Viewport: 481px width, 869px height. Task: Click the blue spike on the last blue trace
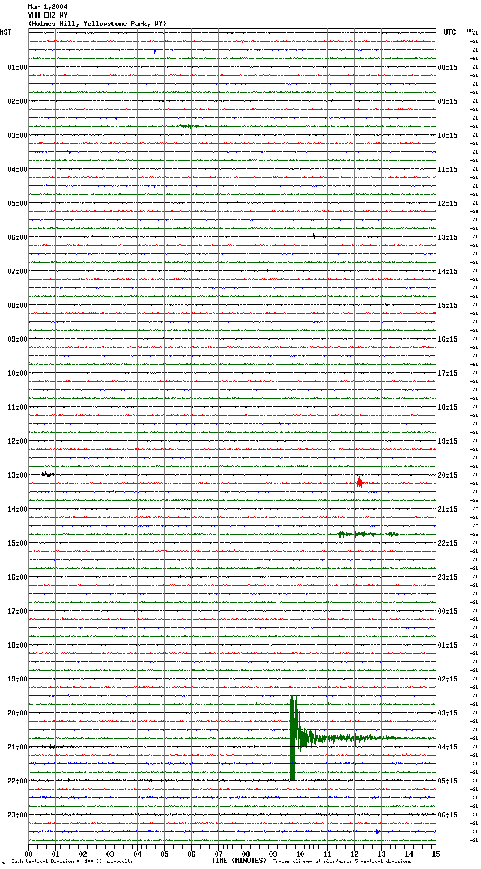[377, 832]
